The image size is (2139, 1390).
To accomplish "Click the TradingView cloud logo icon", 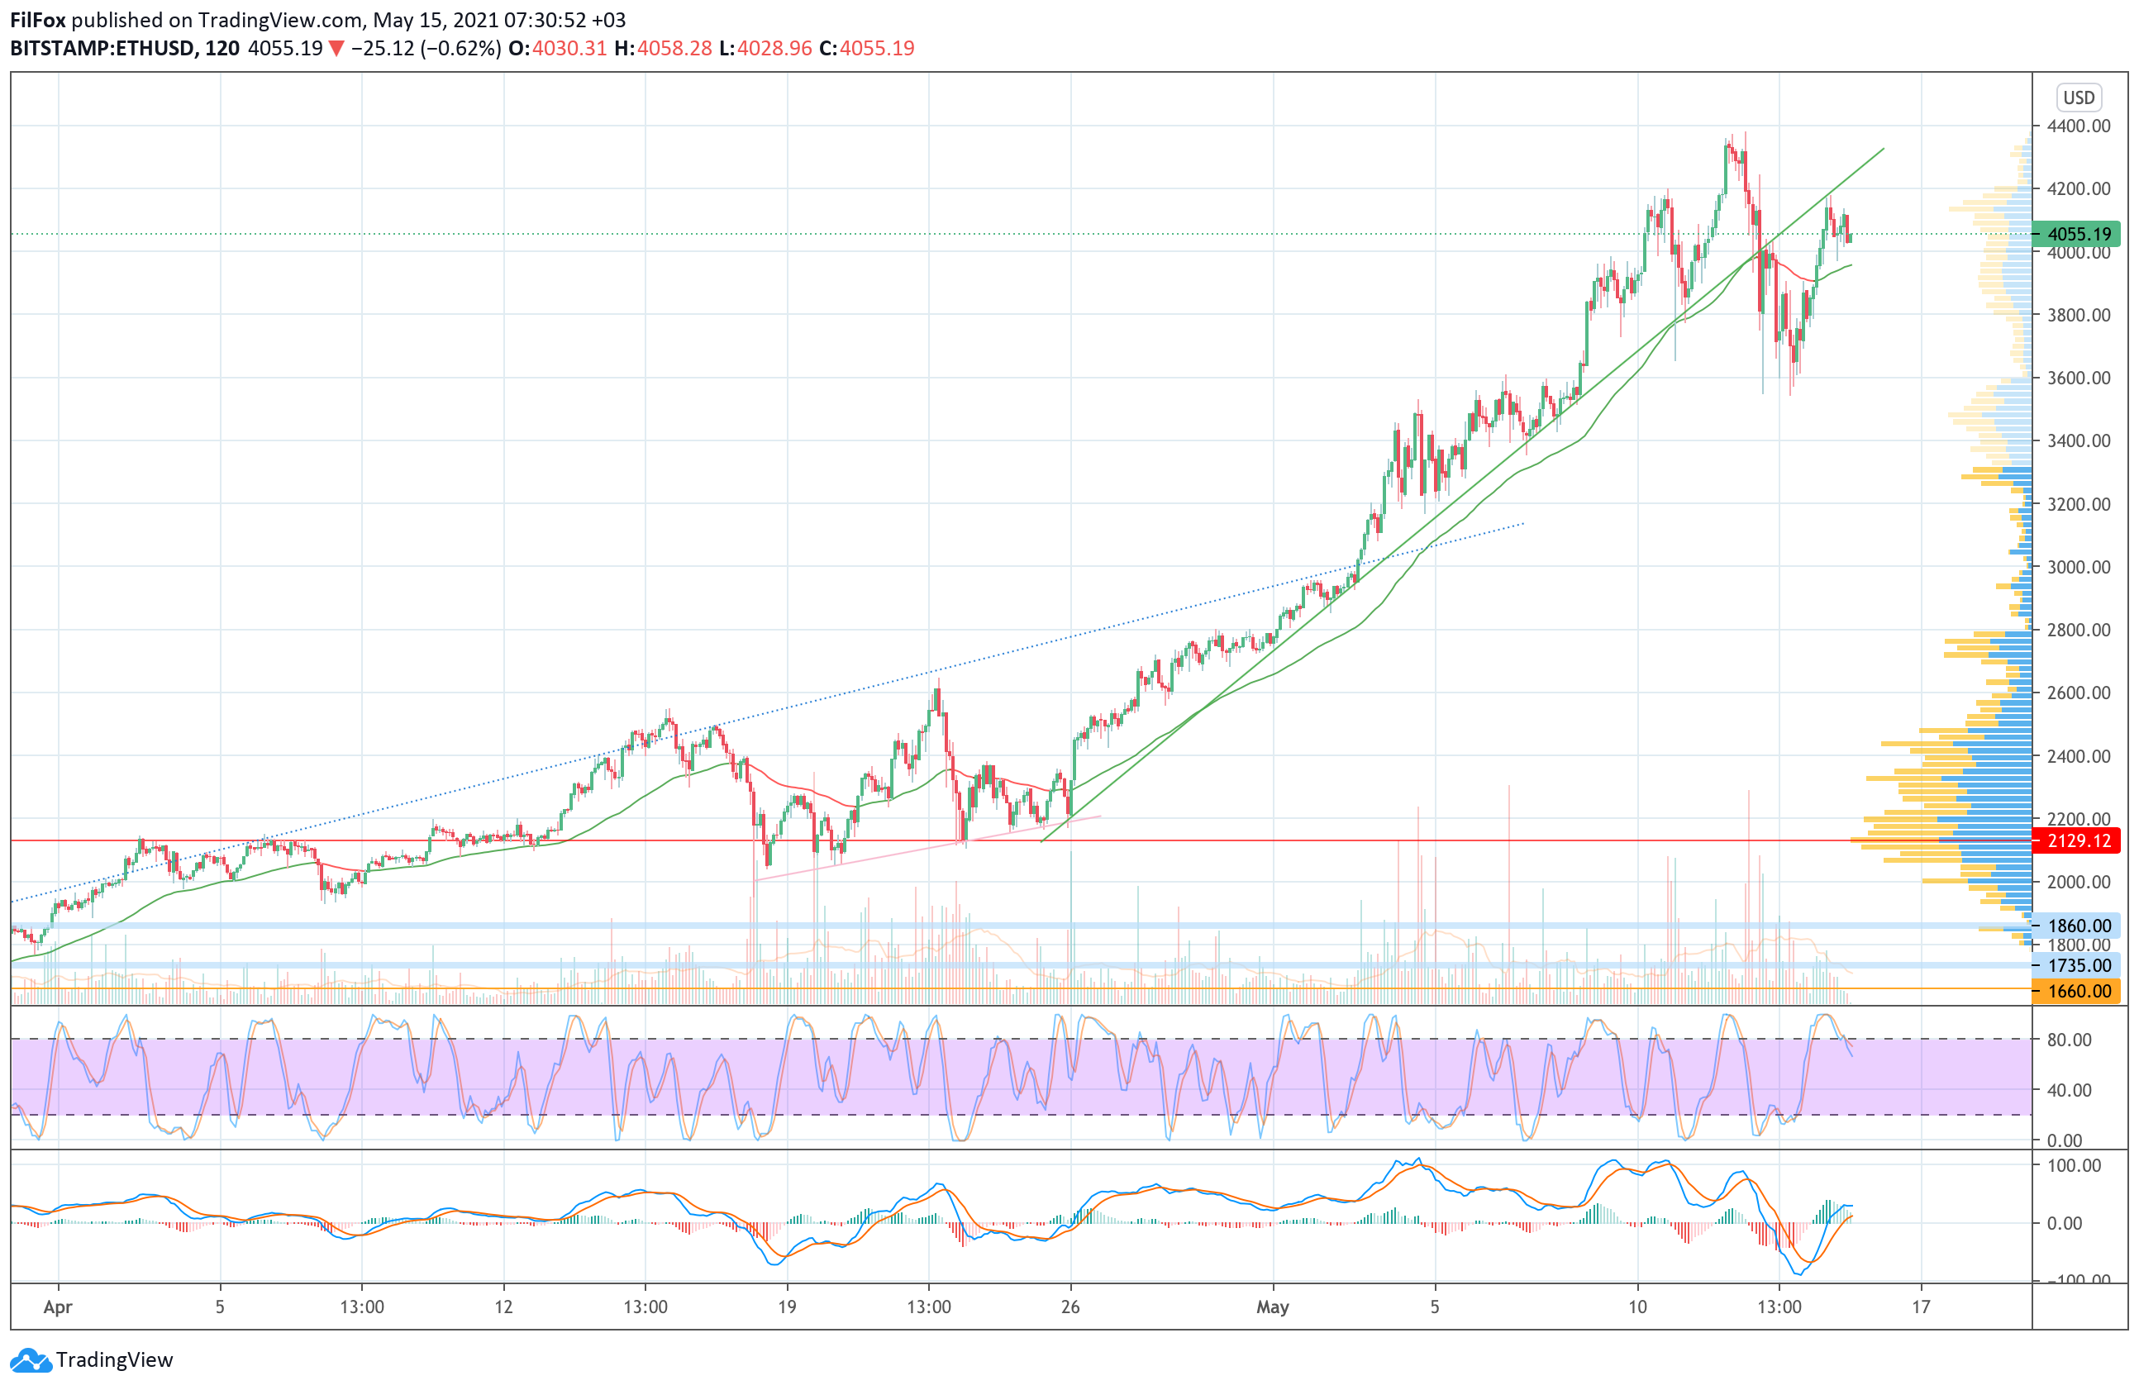I will [x=31, y=1360].
